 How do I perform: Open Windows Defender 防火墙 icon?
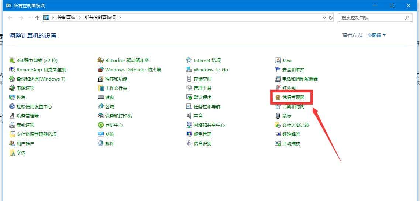coord(101,70)
